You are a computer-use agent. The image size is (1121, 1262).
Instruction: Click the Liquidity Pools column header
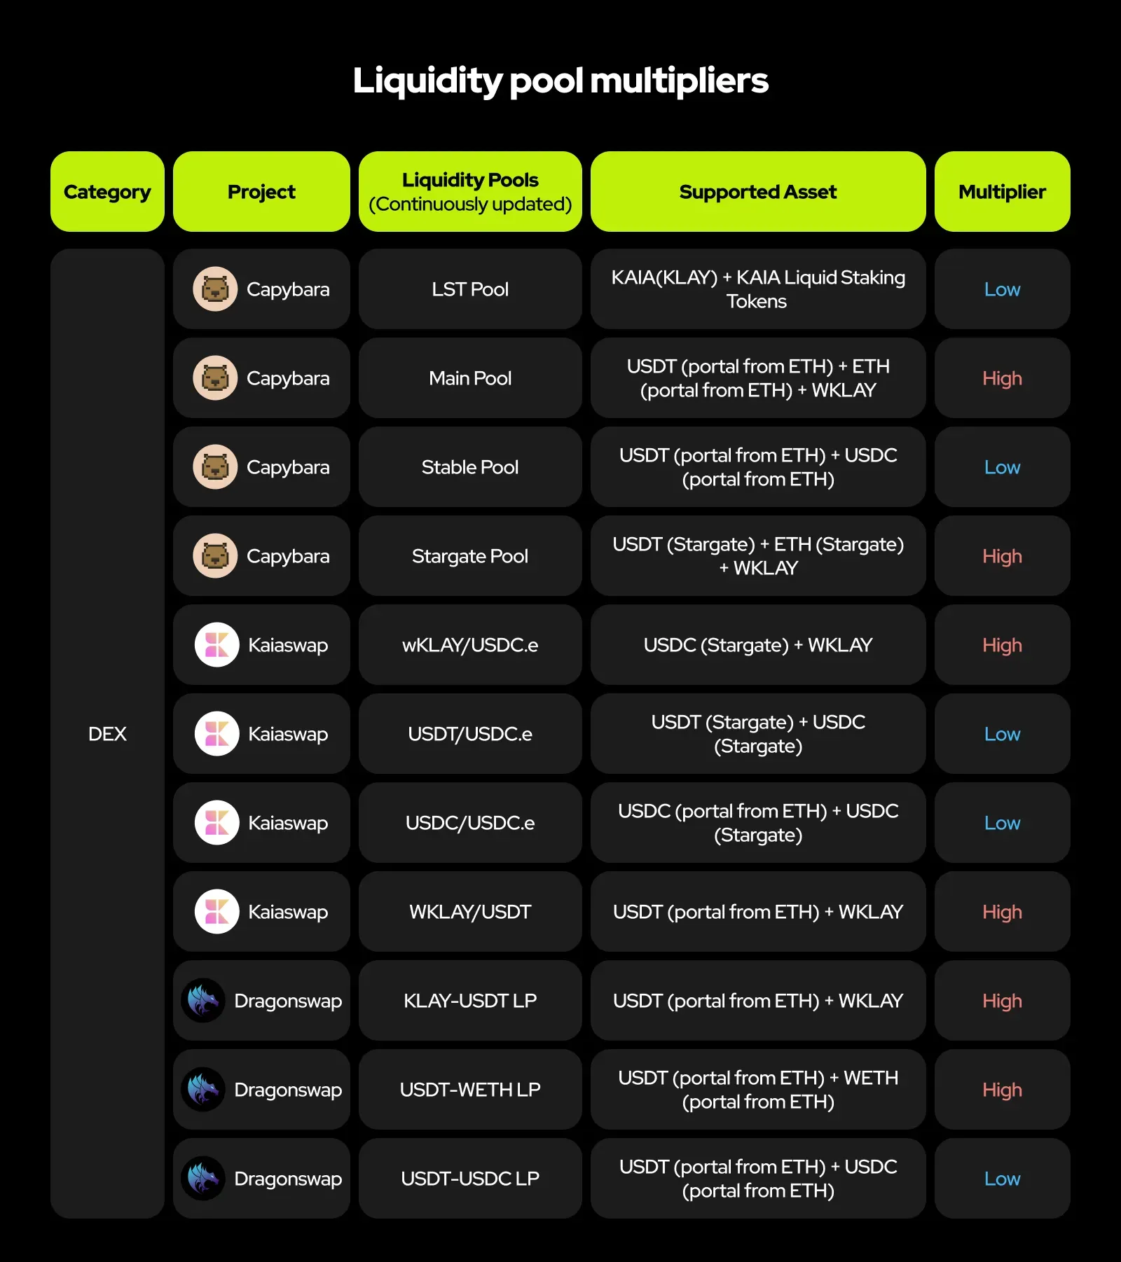coord(470,192)
